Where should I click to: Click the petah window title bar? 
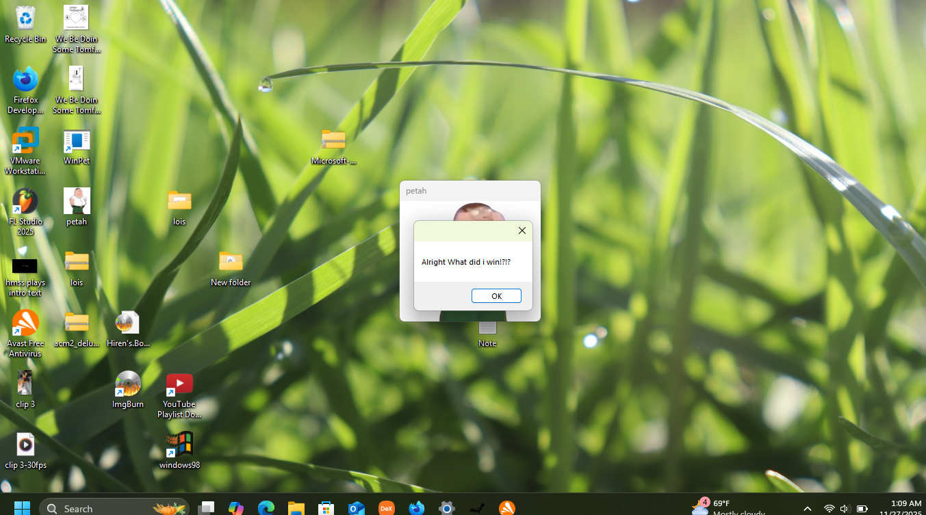pos(470,191)
